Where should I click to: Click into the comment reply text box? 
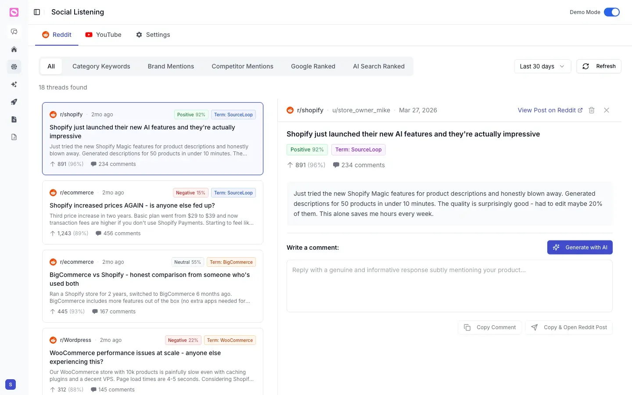pos(449,286)
